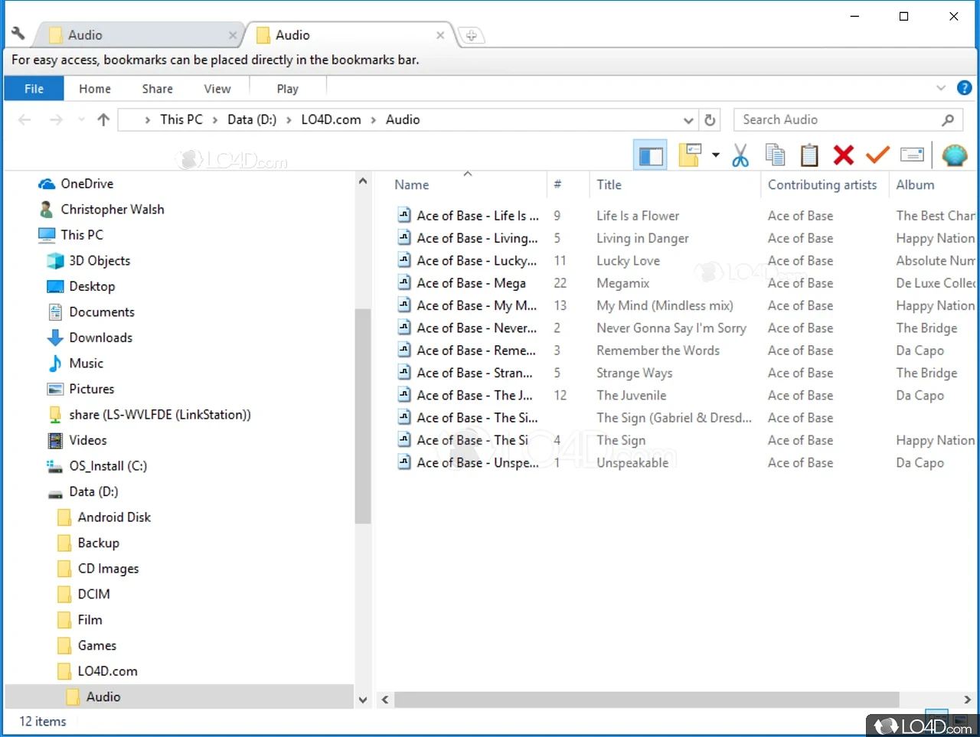Close the first Audio tab
Image resolution: width=980 pixels, height=737 pixels.
click(232, 35)
